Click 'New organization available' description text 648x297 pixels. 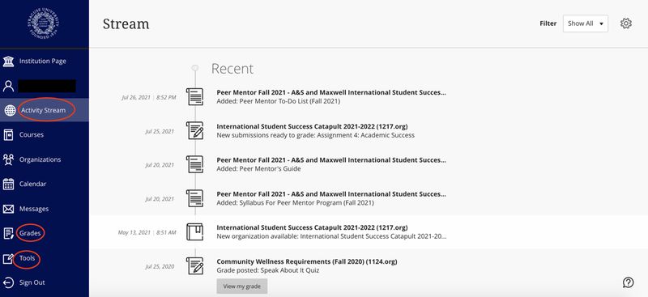pyautogui.click(x=331, y=236)
